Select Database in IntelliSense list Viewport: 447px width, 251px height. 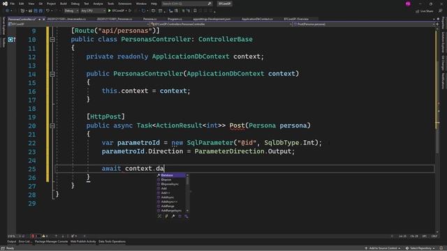[x=171, y=175]
